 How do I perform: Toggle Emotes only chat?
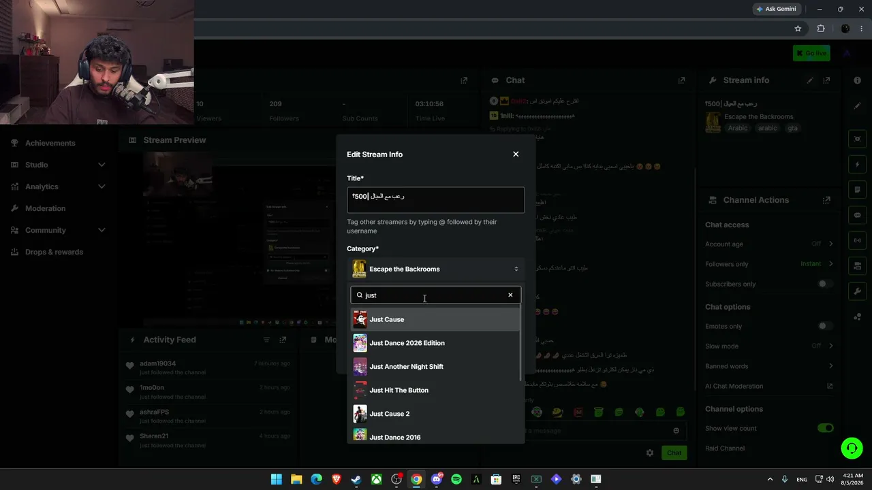[826, 326]
